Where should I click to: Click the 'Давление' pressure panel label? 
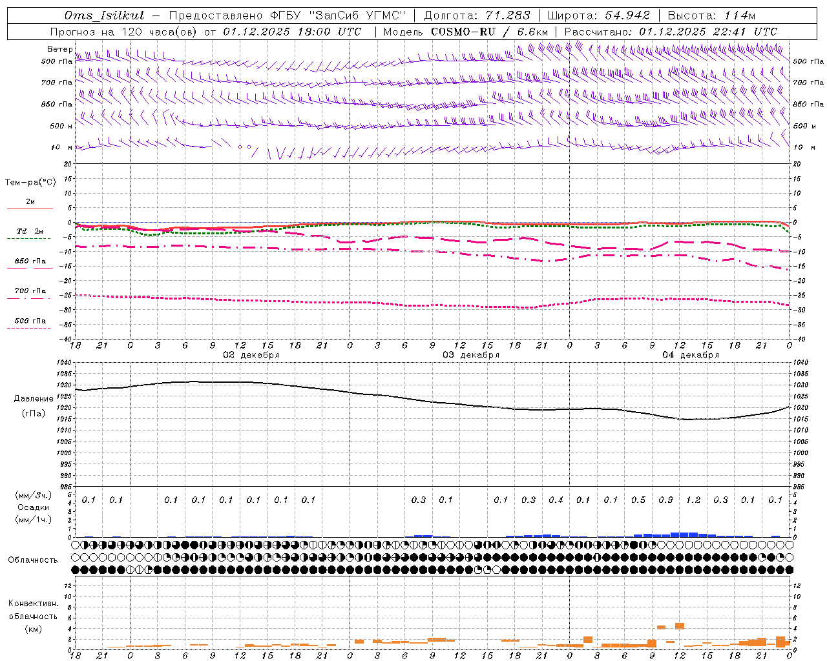pyautogui.click(x=34, y=399)
